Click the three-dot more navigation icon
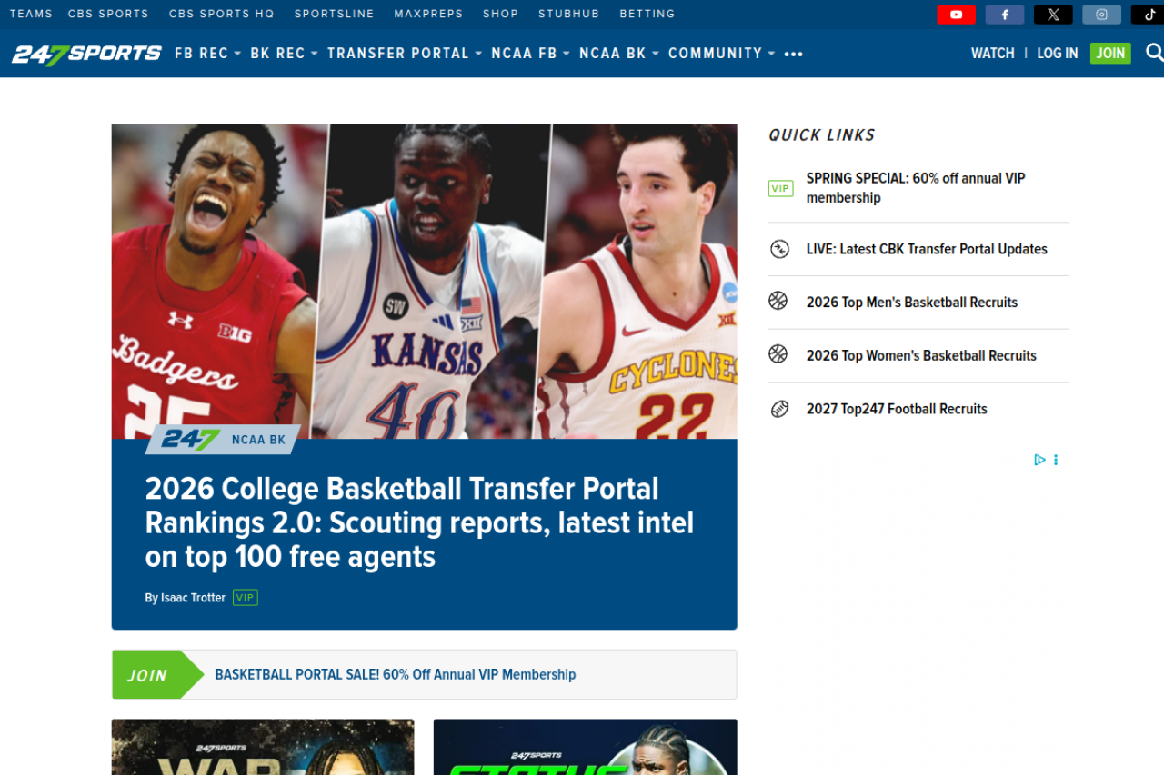Screen dimensions: 1164x775 793,55
